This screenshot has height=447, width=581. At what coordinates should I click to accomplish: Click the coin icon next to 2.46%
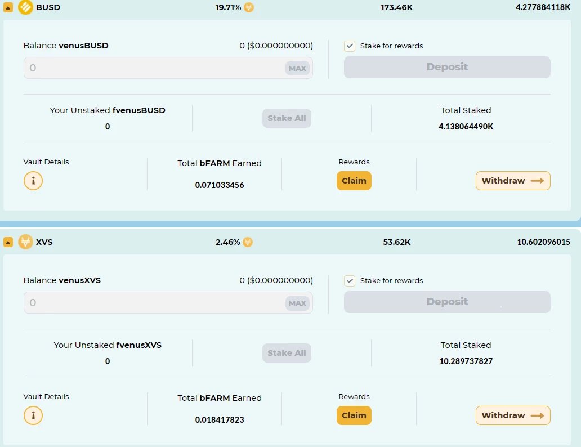[248, 242]
